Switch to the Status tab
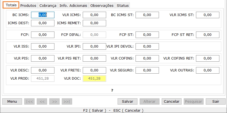This screenshot has height=113, width=227. (122, 5)
